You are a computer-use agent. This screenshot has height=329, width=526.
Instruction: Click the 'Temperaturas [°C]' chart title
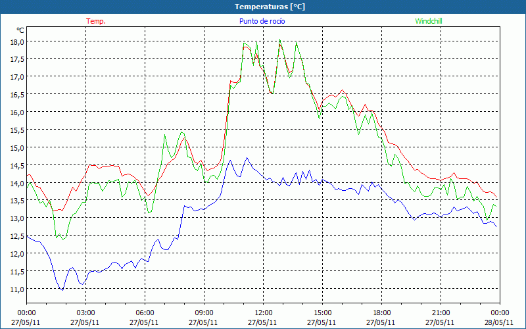click(x=270, y=7)
